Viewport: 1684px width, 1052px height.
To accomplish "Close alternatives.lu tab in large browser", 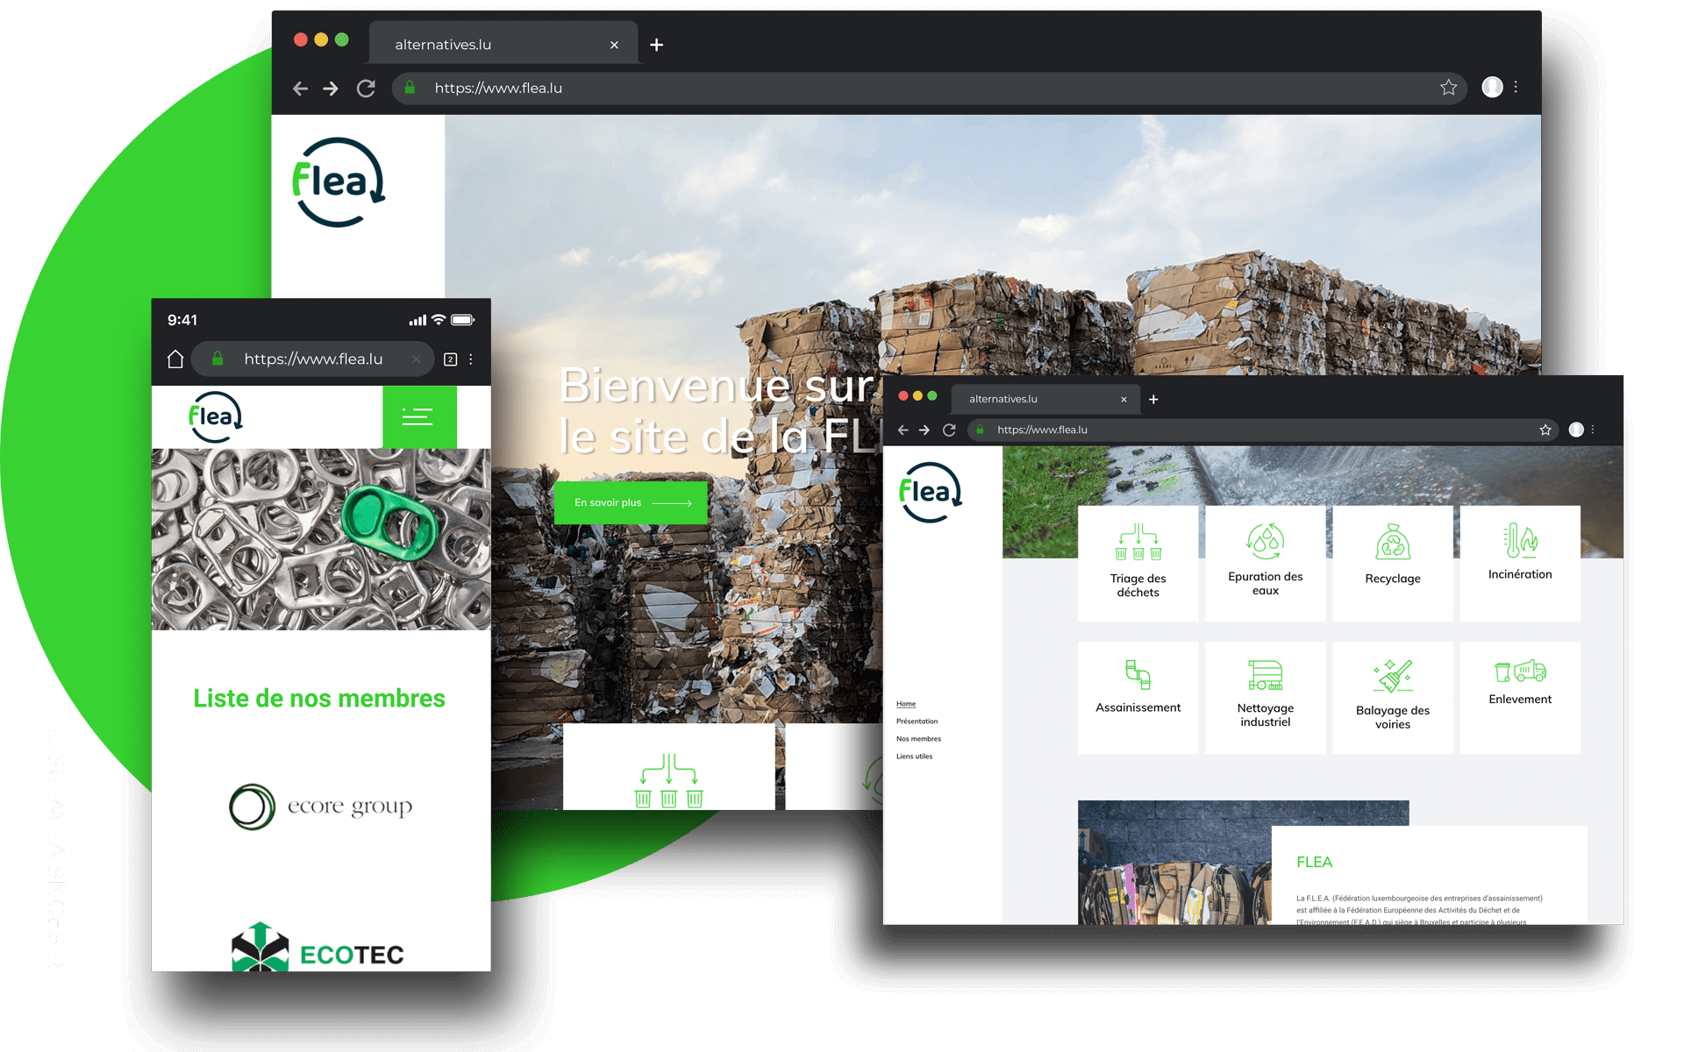I will (614, 45).
